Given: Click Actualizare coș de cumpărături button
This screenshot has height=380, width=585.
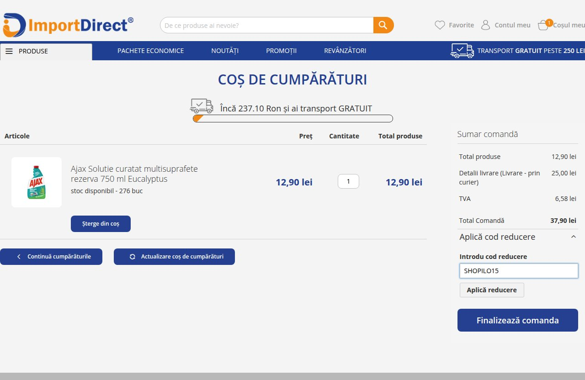Looking at the screenshot, I should pyautogui.click(x=174, y=257).
